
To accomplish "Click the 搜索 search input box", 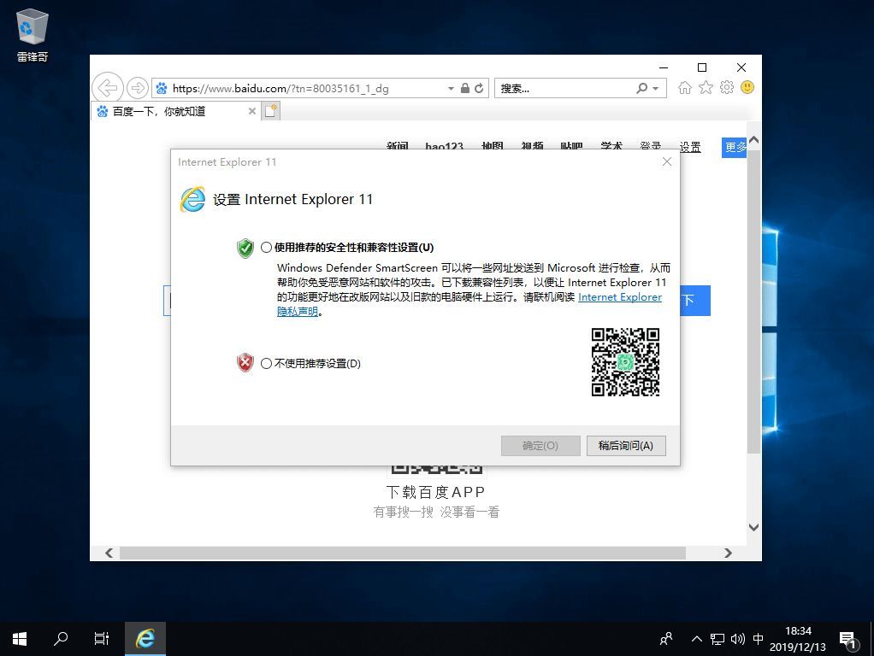I will (564, 88).
